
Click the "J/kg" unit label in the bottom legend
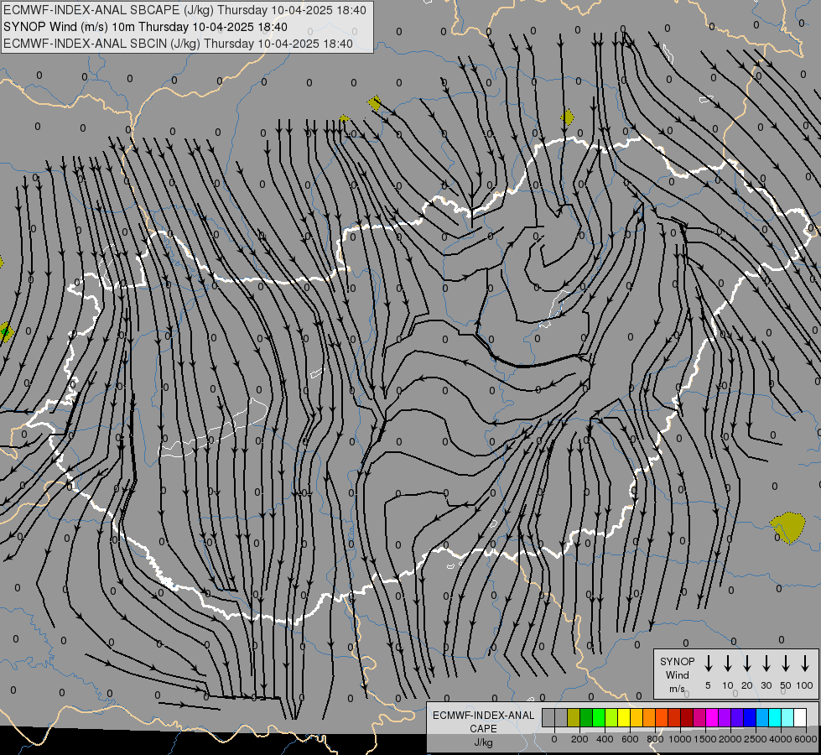pyautogui.click(x=483, y=742)
